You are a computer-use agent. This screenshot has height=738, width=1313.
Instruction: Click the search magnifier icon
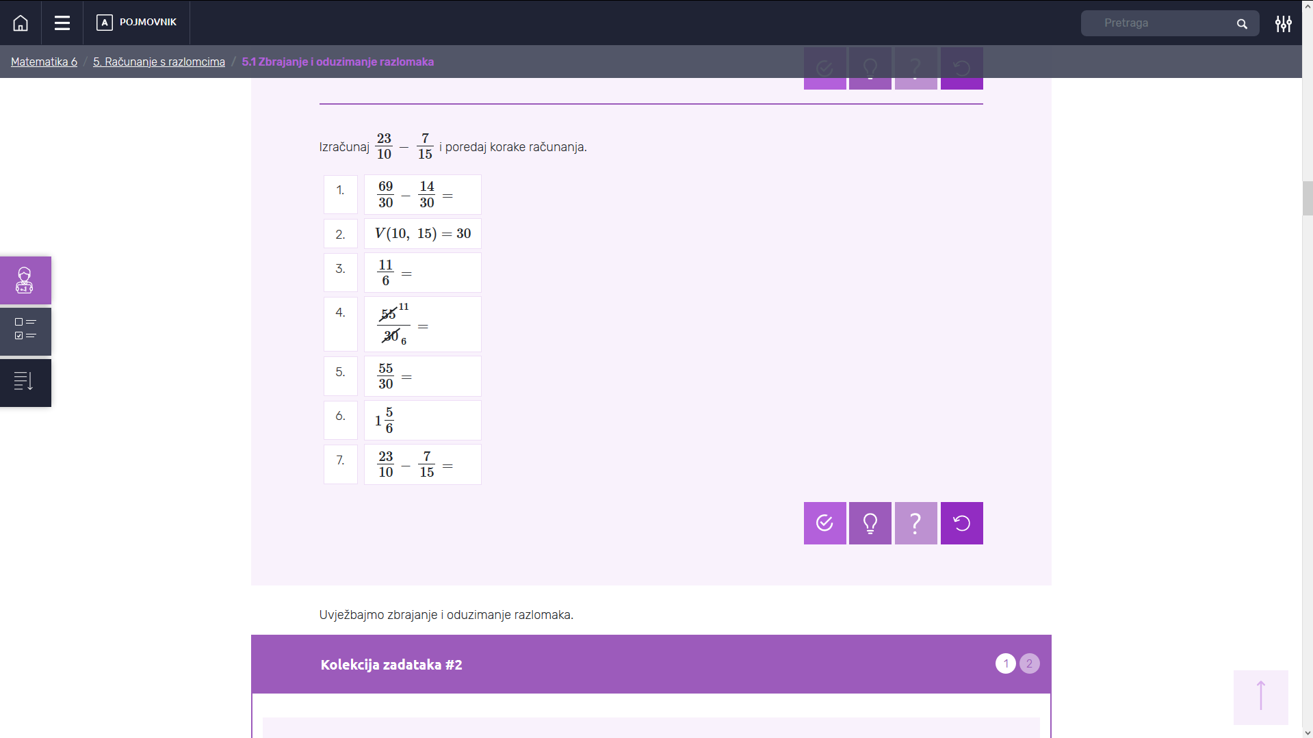(1242, 24)
